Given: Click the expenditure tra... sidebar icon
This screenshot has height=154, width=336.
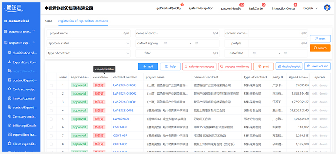Looking at the screenshot, I should (x=9, y=135).
